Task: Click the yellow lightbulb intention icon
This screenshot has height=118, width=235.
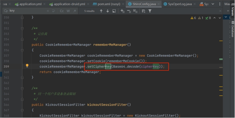Action: [27, 66]
